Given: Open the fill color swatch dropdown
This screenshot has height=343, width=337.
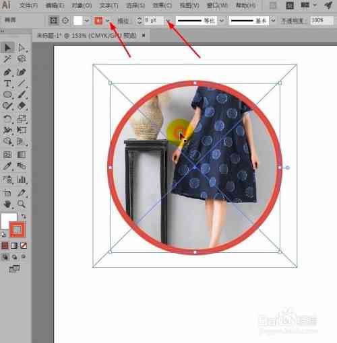Looking at the screenshot, I should pos(87,21).
